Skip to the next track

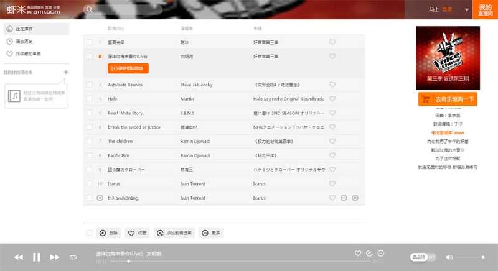(55, 257)
